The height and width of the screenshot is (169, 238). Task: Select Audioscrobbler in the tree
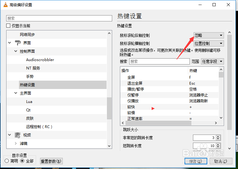[40, 60]
